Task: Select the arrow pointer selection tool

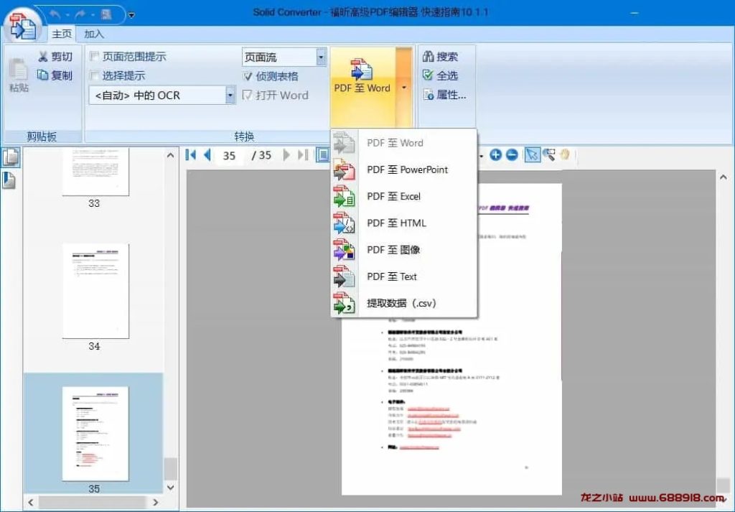Action: (x=532, y=154)
